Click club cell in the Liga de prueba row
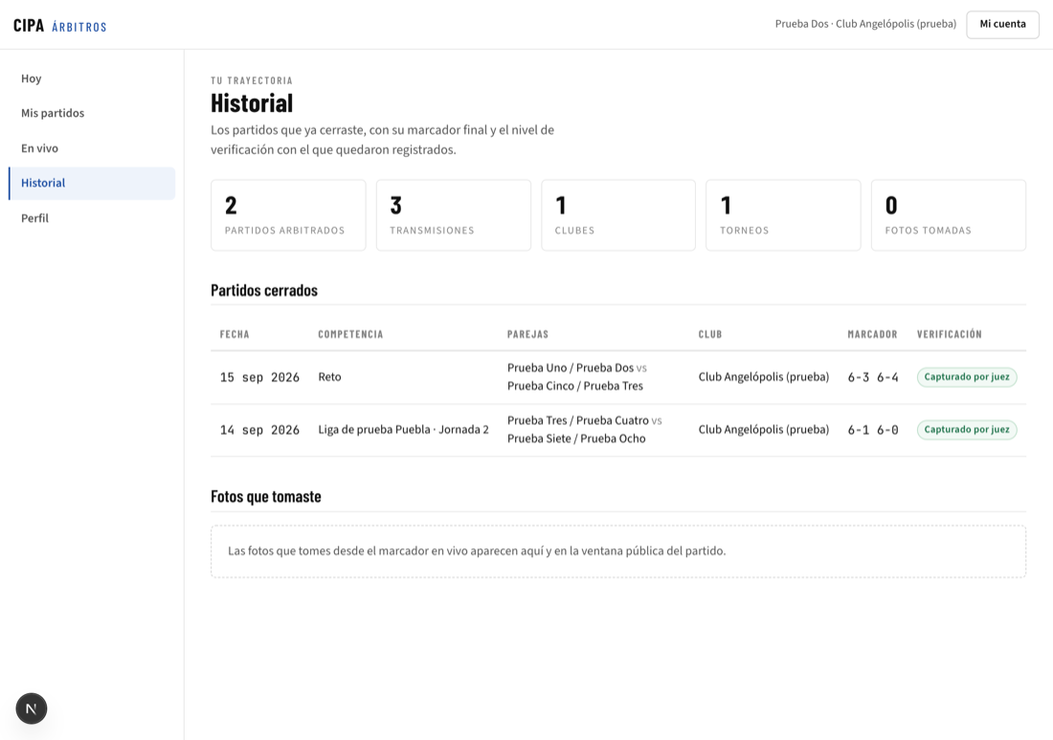 pyautogui.click(x=764, y=429)
